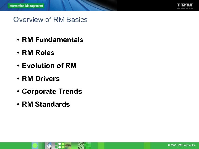Image resolution: width=199 pixels, height=149 pixels.
Task: Pick the RM Drivers bullet
Action: tap(41, 79)
